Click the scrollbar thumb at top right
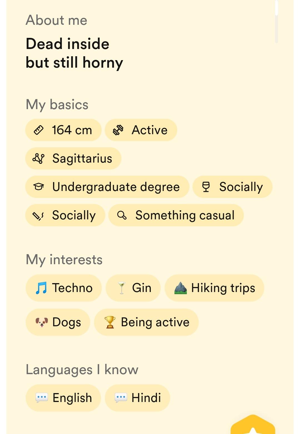The height and width of the screenshot is (434, 300). tap(276, 8)
